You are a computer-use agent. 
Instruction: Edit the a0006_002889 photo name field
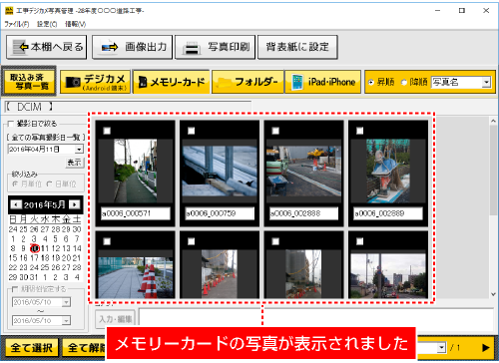click(x=388, y=213)
